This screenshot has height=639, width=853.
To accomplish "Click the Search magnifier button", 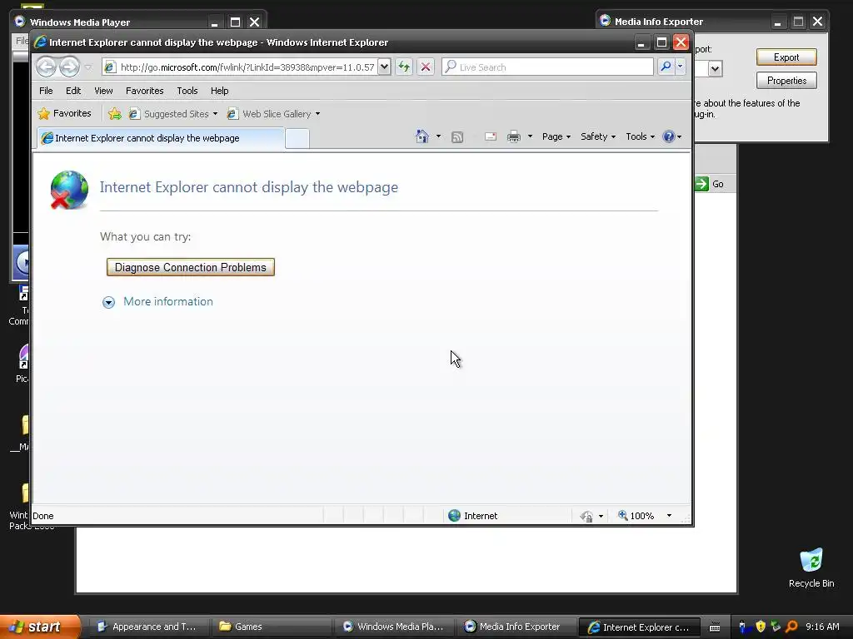I will (x=666, y=67).
